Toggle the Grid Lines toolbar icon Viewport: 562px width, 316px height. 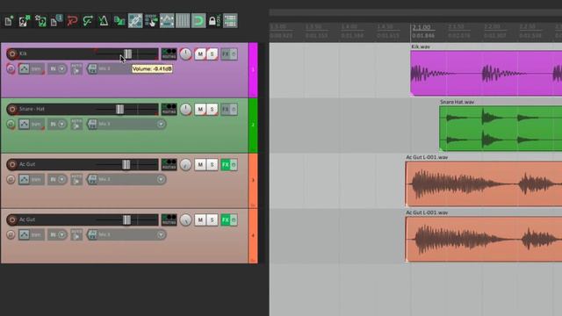tap(183, 21)
